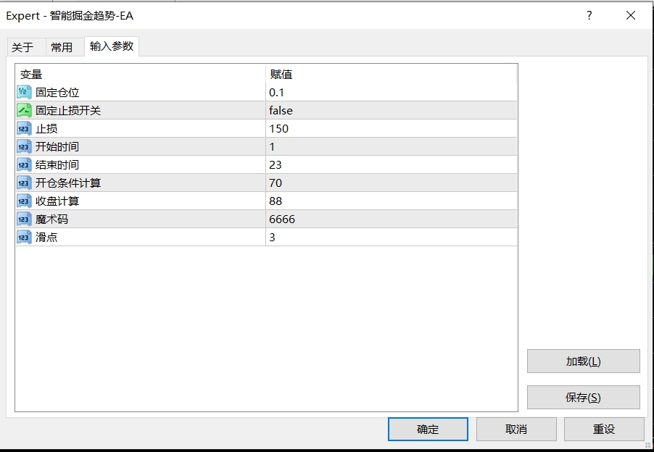Switch to the 关于 tab
654x452 pixels.
point(23,47)
